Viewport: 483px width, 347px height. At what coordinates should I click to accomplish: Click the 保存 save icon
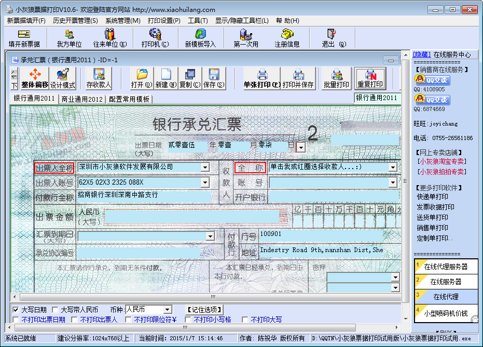point(214,78)
